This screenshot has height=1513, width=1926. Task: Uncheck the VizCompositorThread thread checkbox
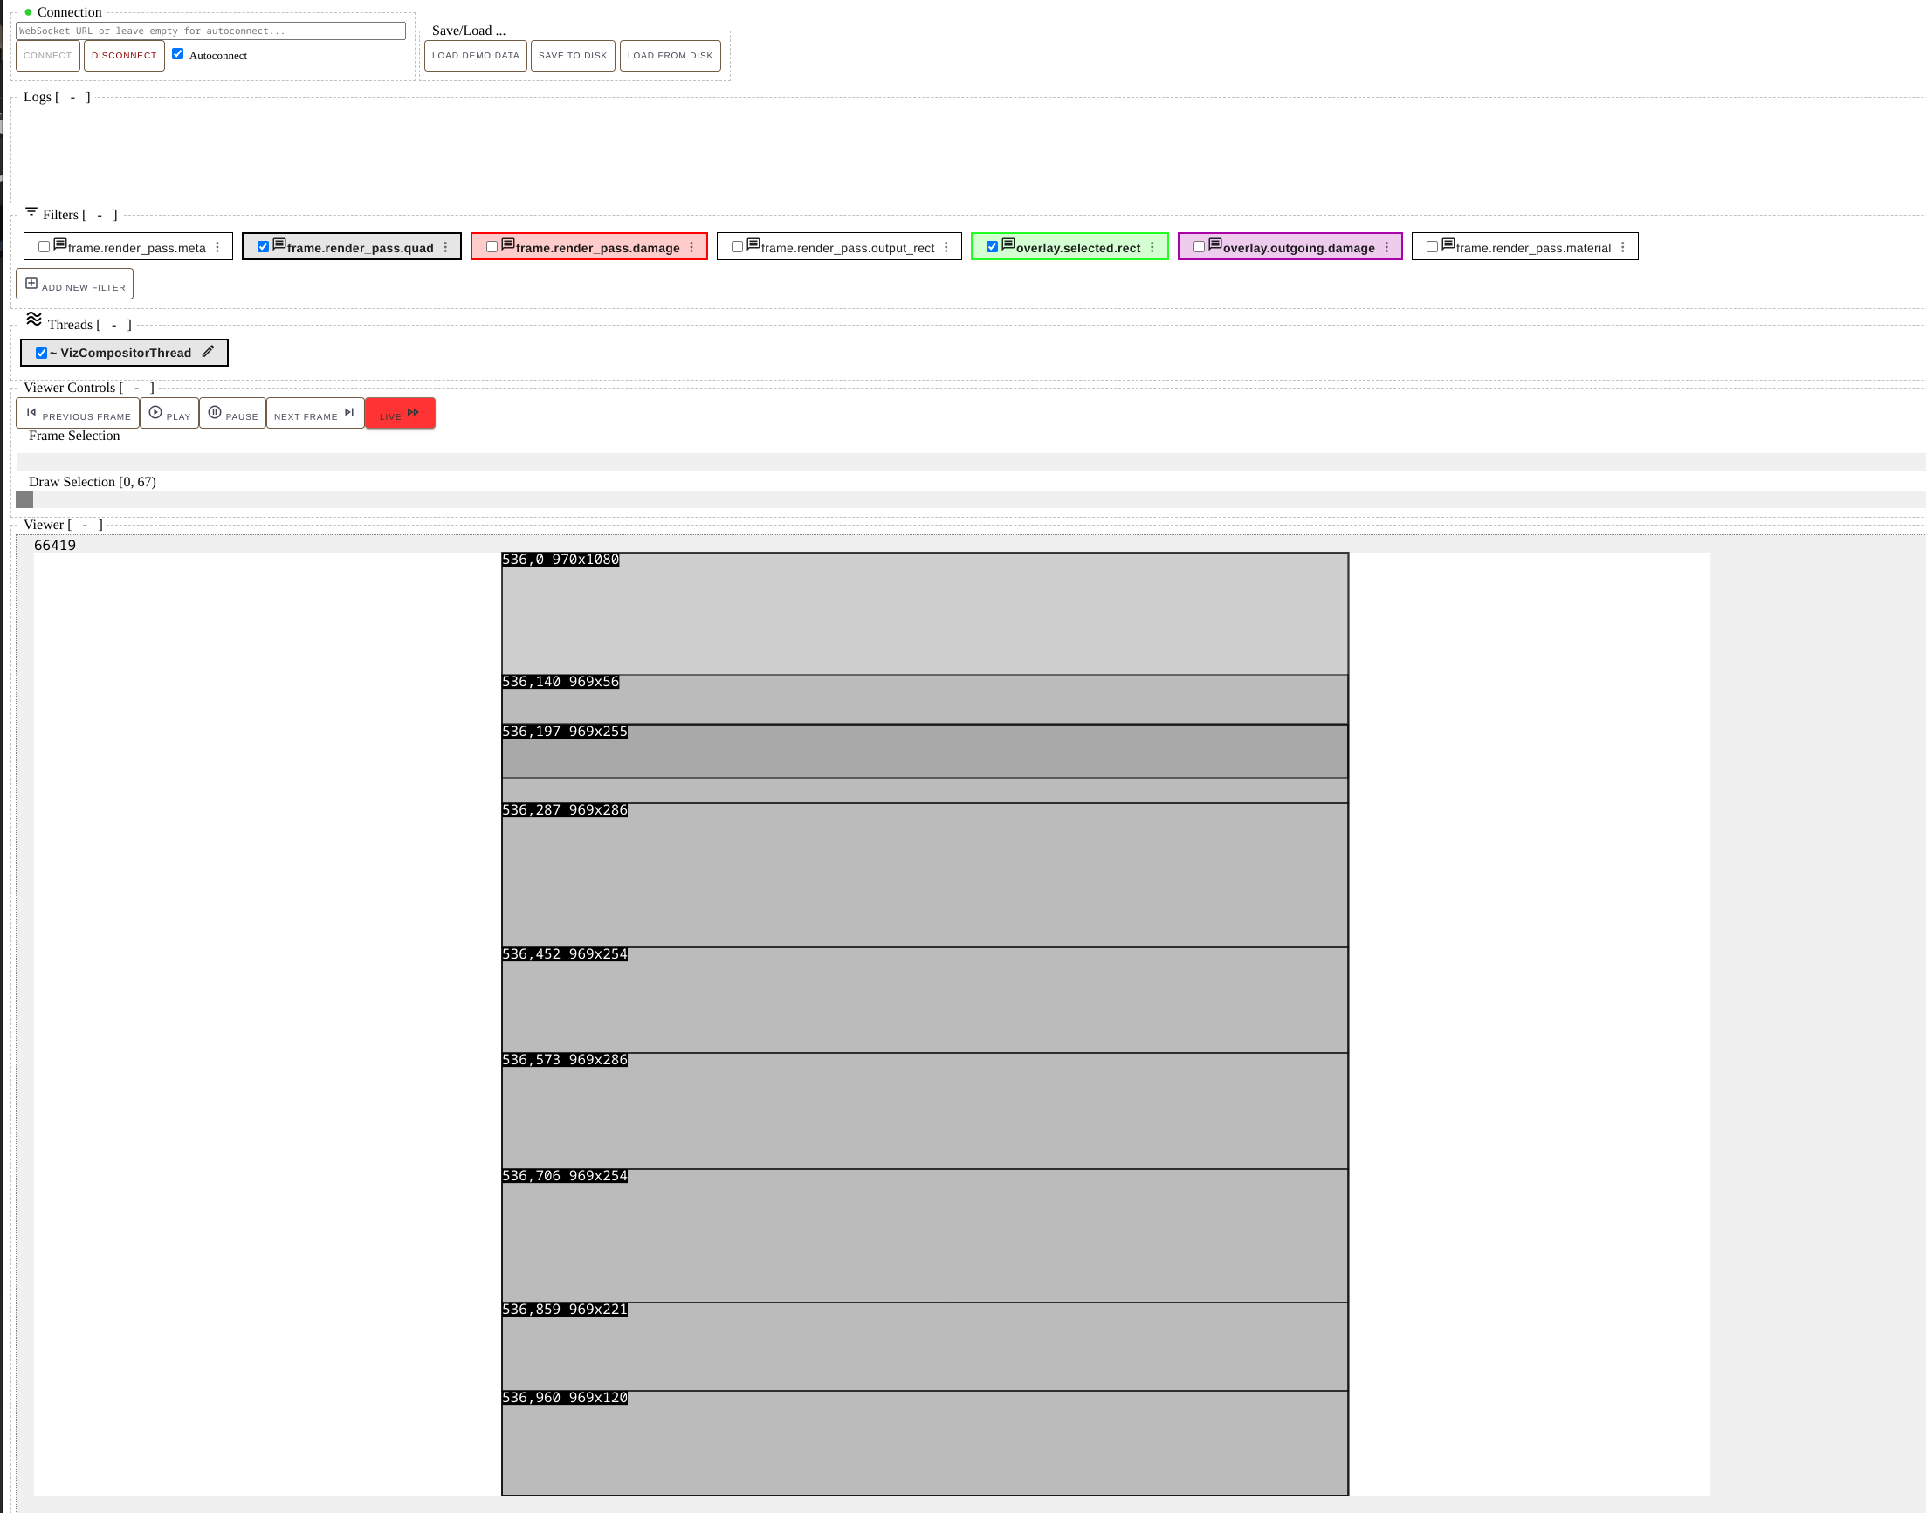[x=41, y=354]
